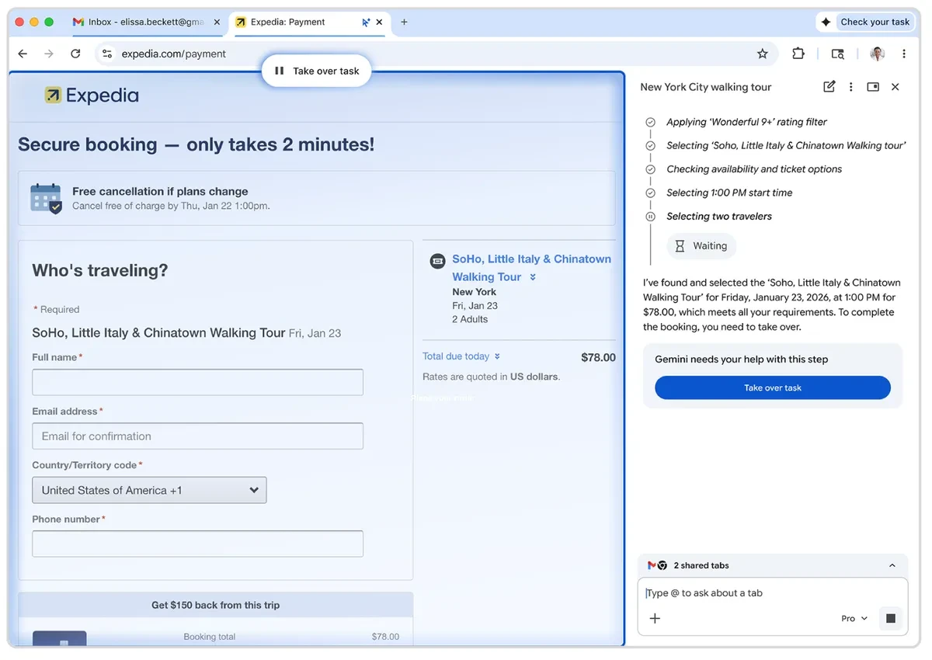Open the Country/Territory code dropdown
This screenshot has height=660, width=932.
tap(149, 490)
